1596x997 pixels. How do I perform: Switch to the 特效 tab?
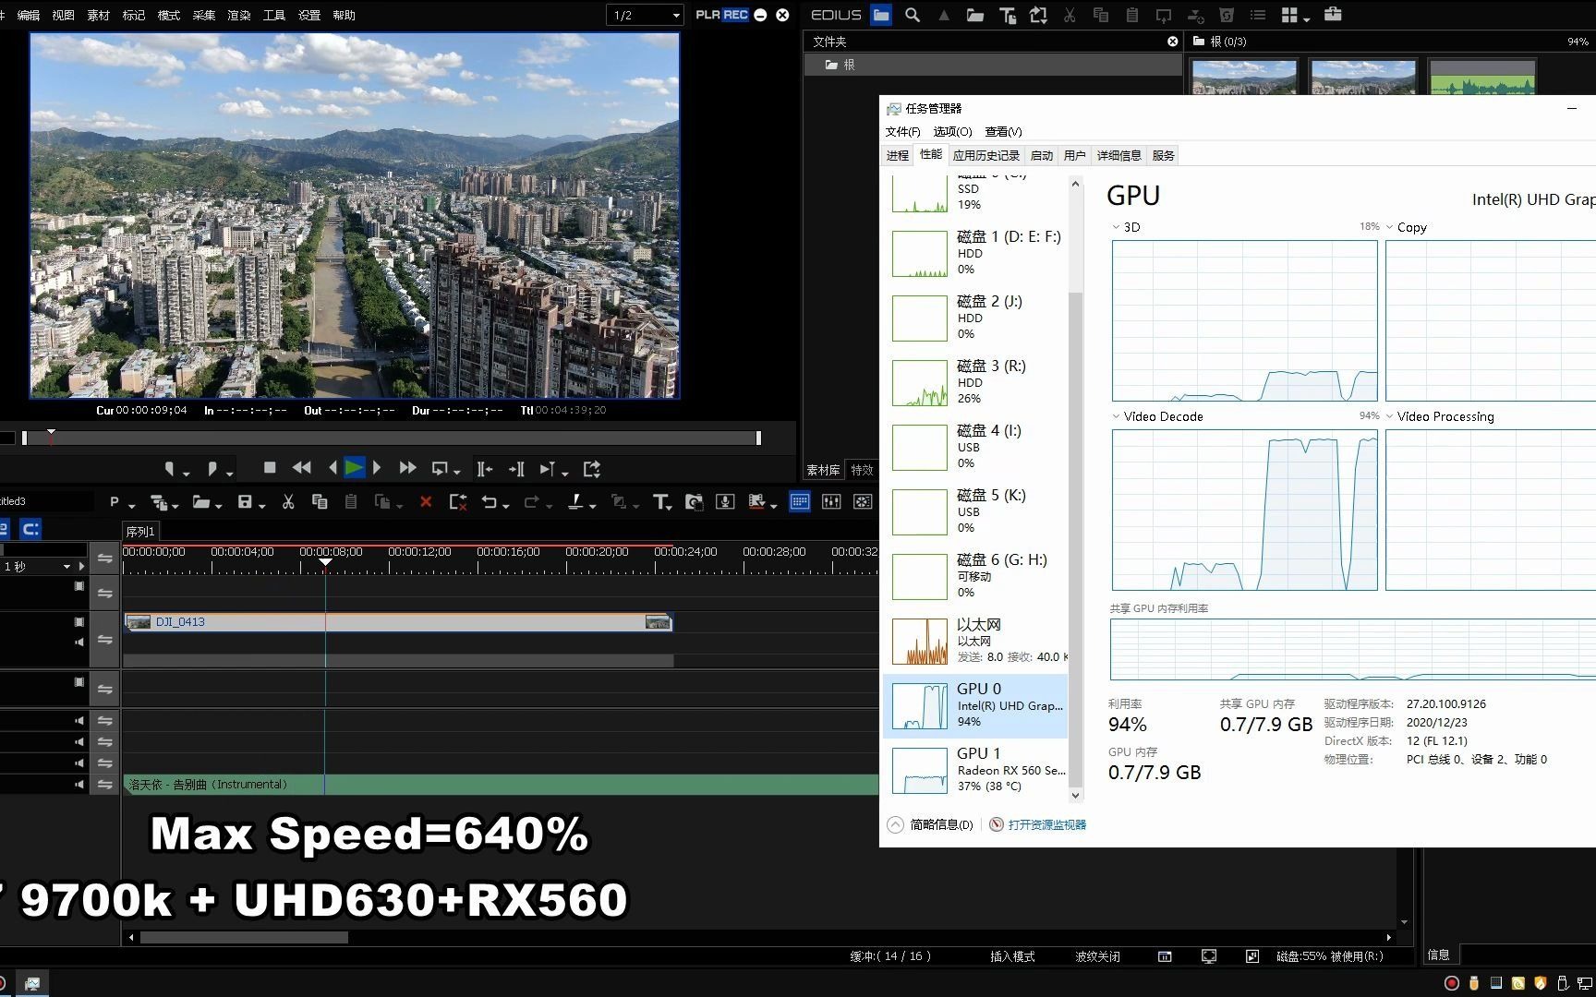tap(862, 470)
